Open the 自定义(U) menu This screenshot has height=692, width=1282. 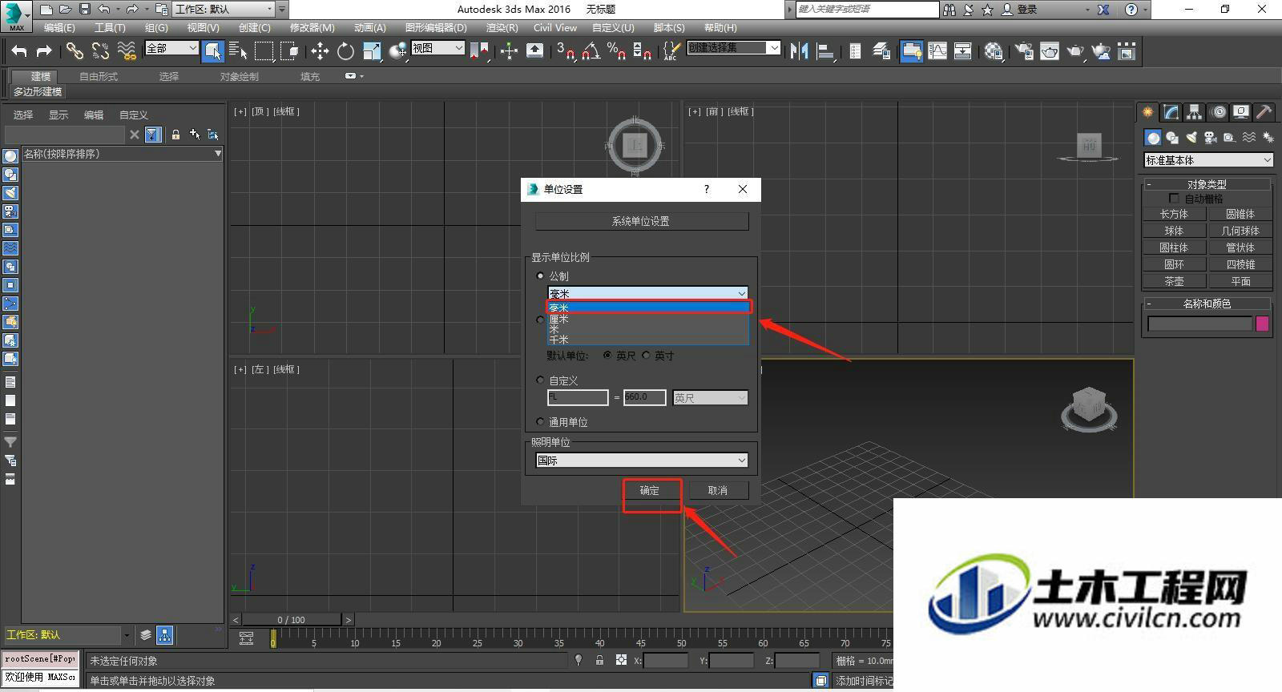tap(613, 27)
